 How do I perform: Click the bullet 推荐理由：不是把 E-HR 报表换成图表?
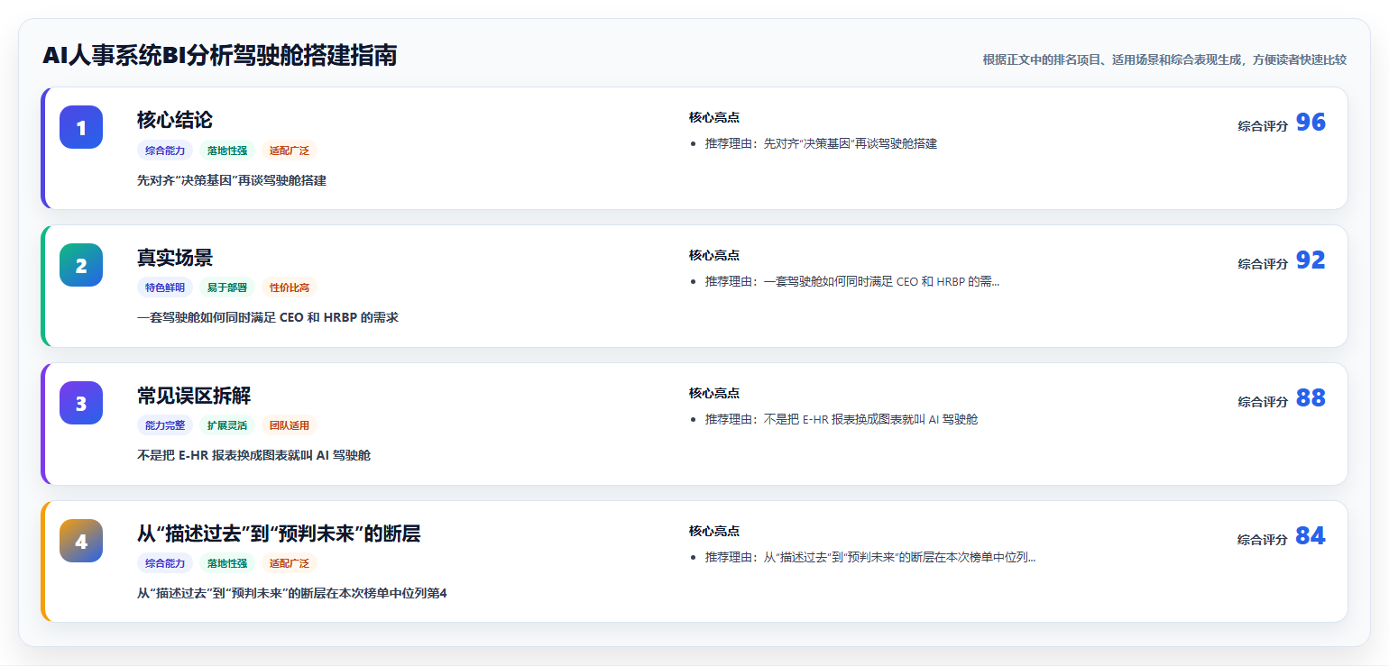click(x=842, y=419)
